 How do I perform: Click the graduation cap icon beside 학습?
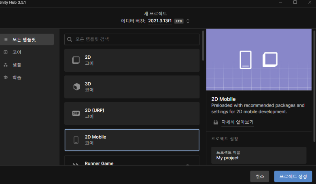tap(6, 77)
